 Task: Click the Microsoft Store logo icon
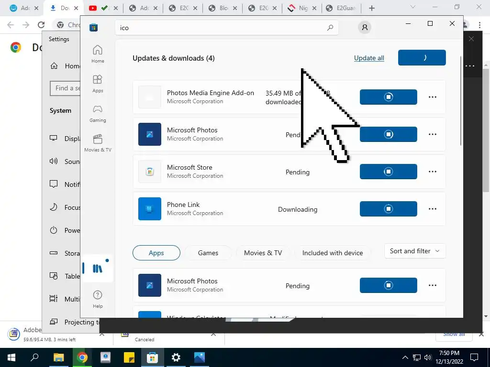pyautogui.click(x=93, y=27)
